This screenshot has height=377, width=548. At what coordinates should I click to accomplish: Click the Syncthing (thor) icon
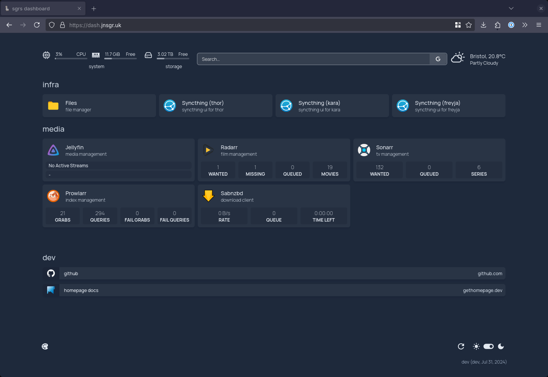click(x=170, y=106)
